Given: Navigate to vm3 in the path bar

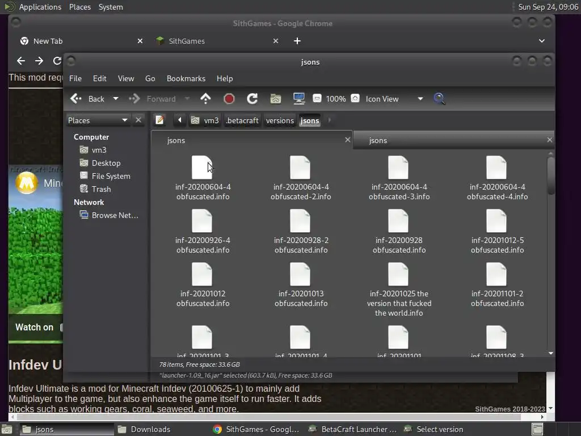Looking at the screenshot, I should pos(205,120).
